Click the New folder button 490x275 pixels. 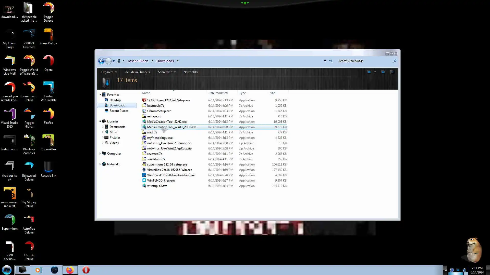coord(191,72)
